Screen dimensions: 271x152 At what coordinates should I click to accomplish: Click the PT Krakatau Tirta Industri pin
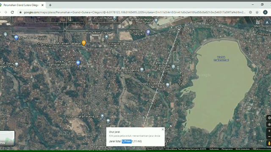173,67
